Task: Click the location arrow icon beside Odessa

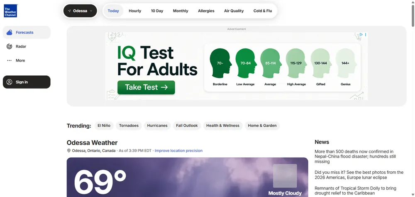Action: pyautogui.click(x=69, y=11)
